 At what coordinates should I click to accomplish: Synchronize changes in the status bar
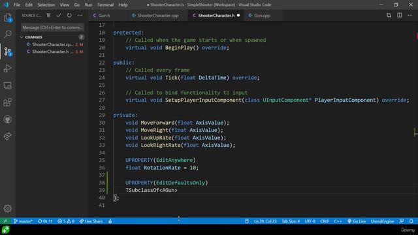(45, 221)
